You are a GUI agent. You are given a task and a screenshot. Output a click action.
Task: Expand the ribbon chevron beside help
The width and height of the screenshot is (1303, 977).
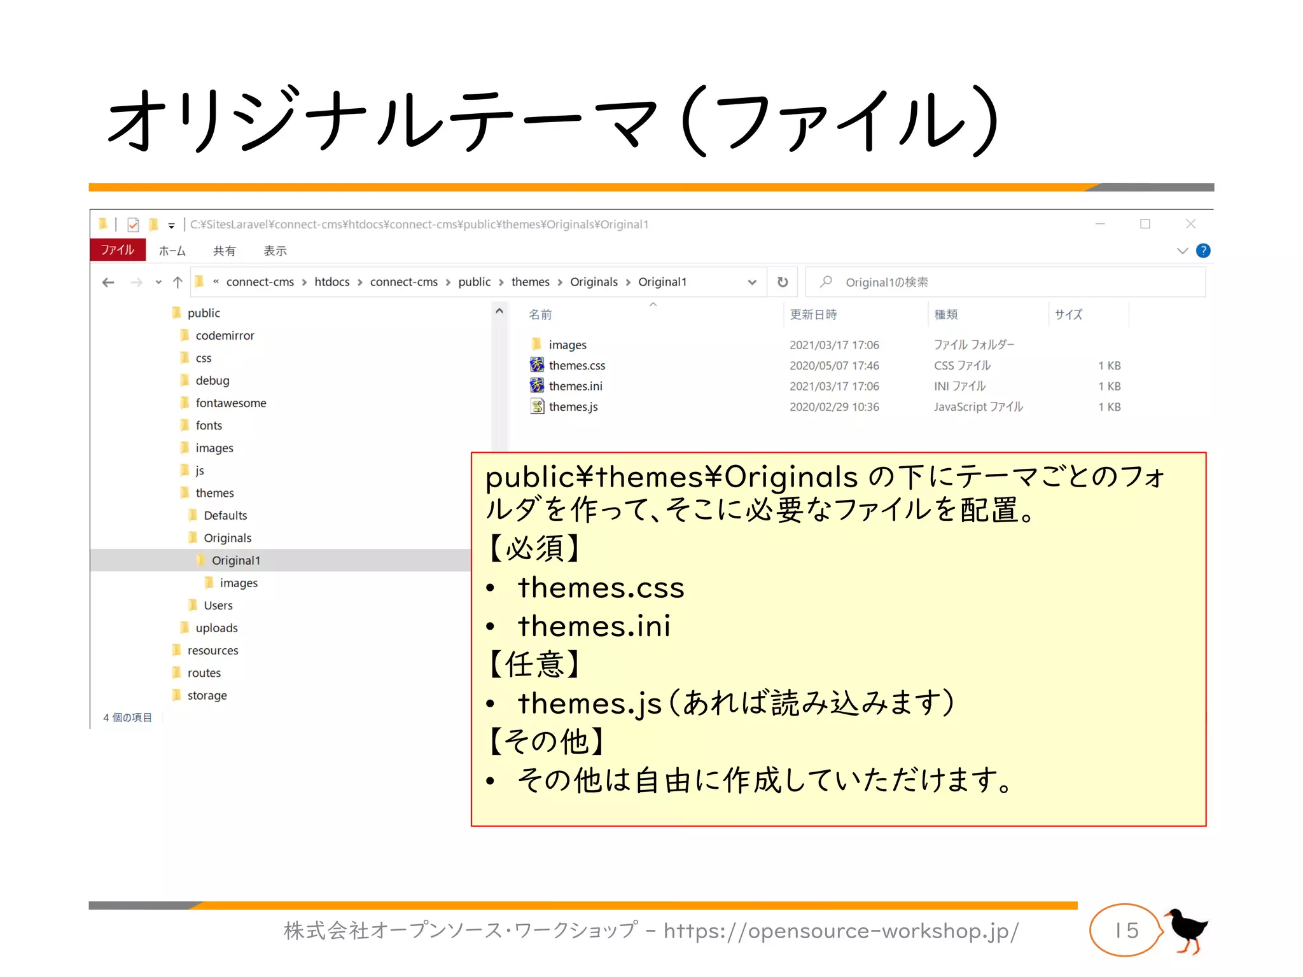pos(1182,251)
